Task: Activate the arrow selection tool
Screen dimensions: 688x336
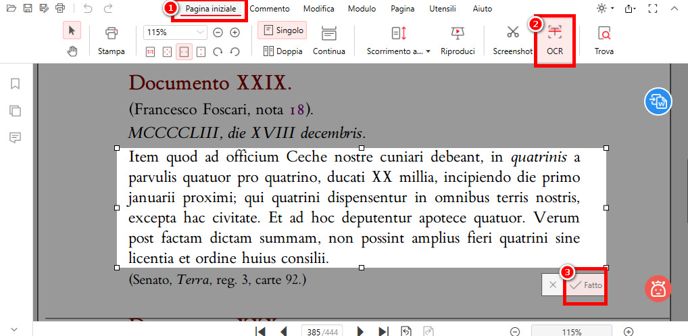Action: (x=72, y=30)
